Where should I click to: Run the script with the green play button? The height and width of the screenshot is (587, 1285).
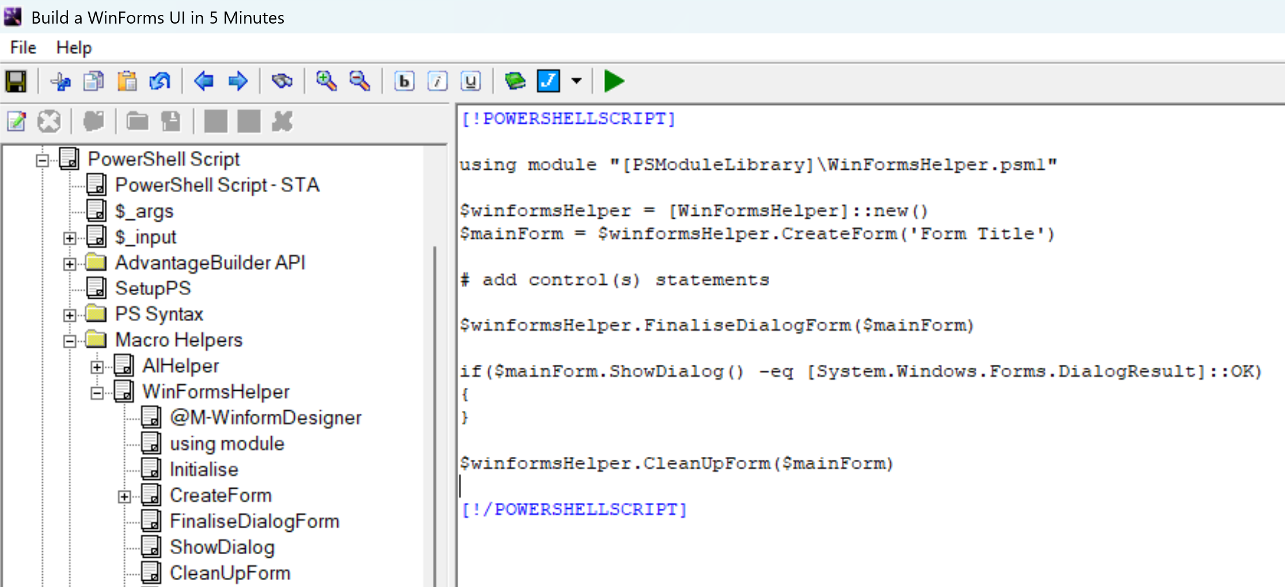(x=614, y=81)
